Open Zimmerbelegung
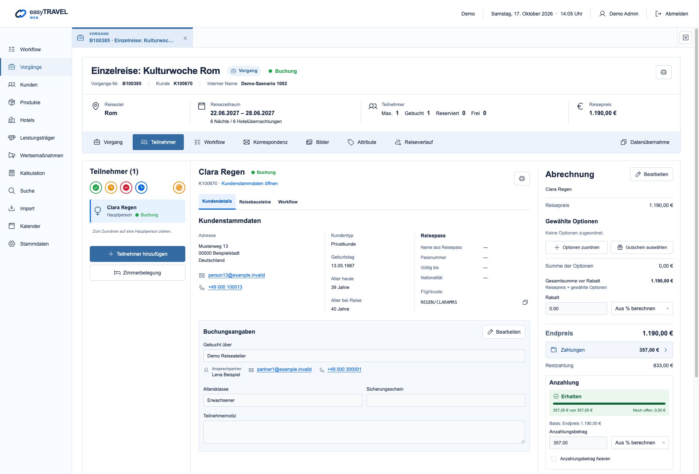The width and height of the screenshot is (699, 474). click(137, 273)
